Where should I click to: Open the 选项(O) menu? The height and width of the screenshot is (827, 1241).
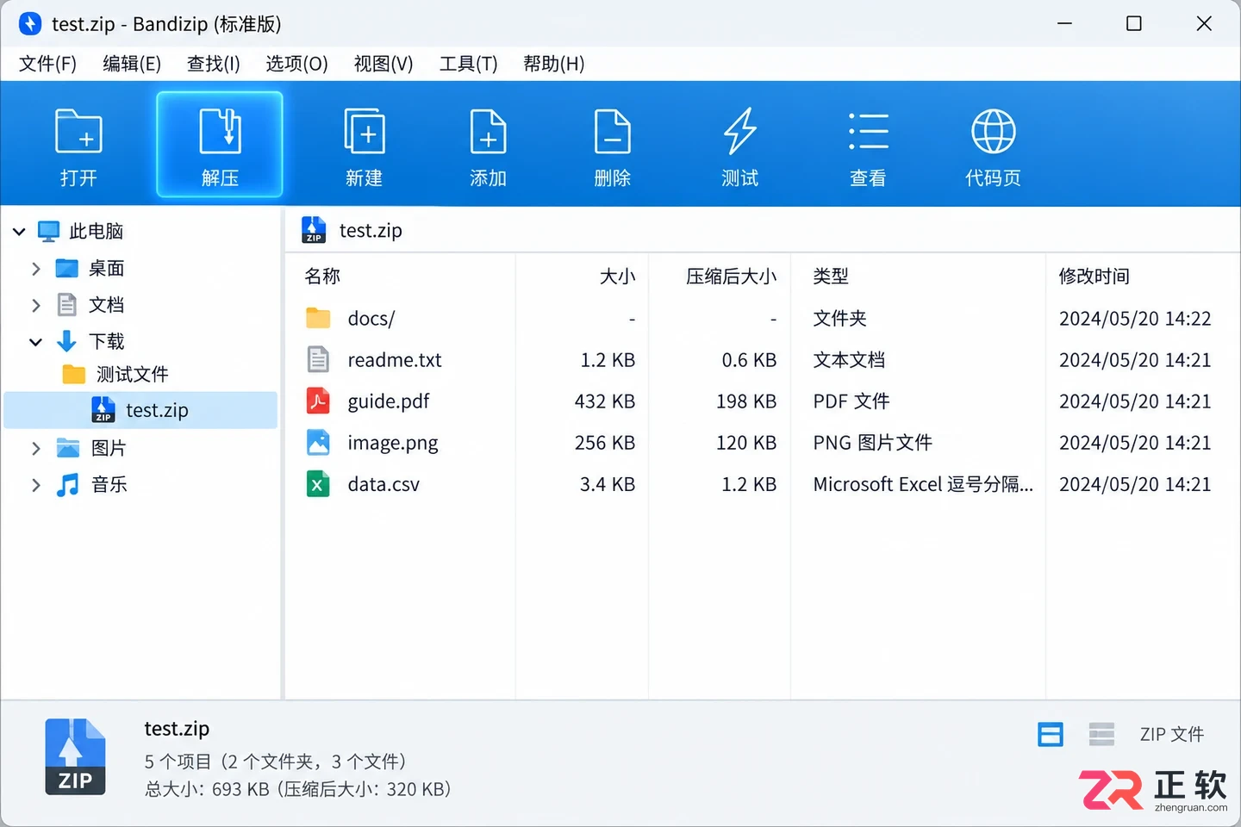click(296, 64)
